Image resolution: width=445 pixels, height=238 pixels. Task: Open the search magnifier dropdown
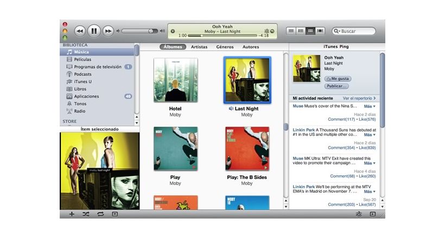click(337, 31)
